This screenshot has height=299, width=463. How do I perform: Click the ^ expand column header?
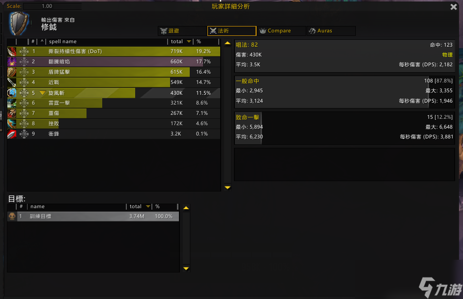pyautogui.click(x=42, y=42)
